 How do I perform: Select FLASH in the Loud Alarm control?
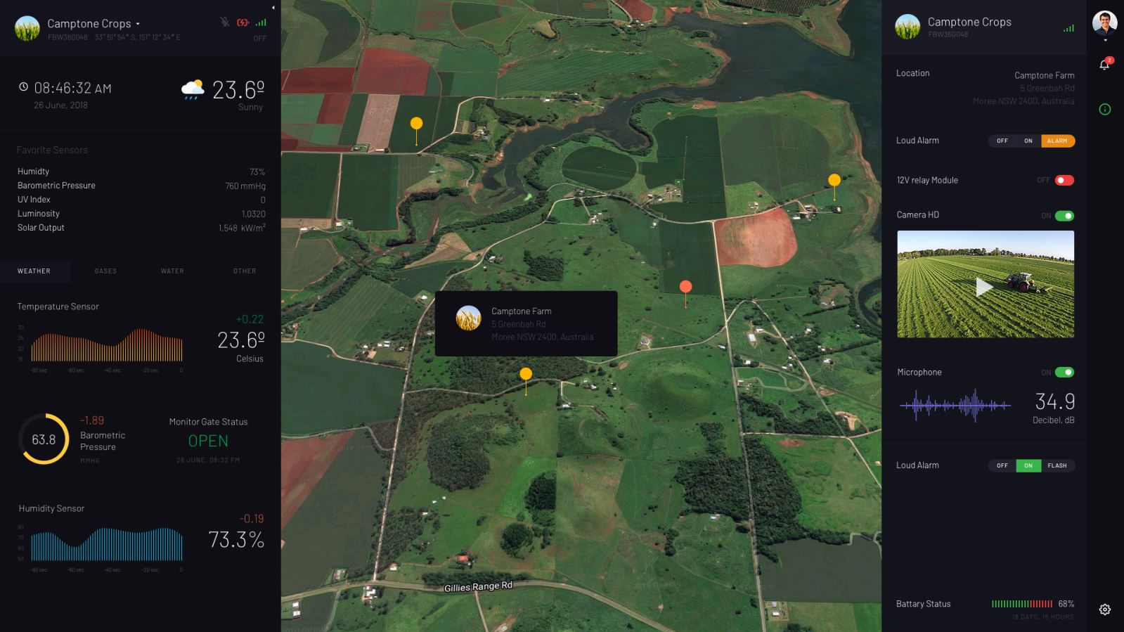click(x=1057, y=465)
